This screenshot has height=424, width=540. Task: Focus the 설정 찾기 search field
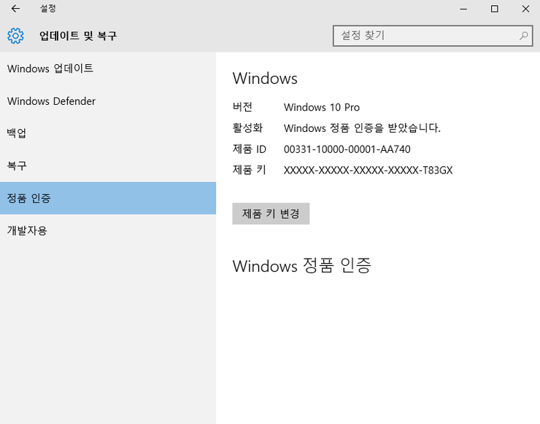433,36
